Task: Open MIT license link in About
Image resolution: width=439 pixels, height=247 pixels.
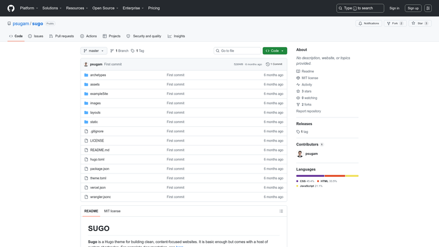Action: [x=307, y=78]
